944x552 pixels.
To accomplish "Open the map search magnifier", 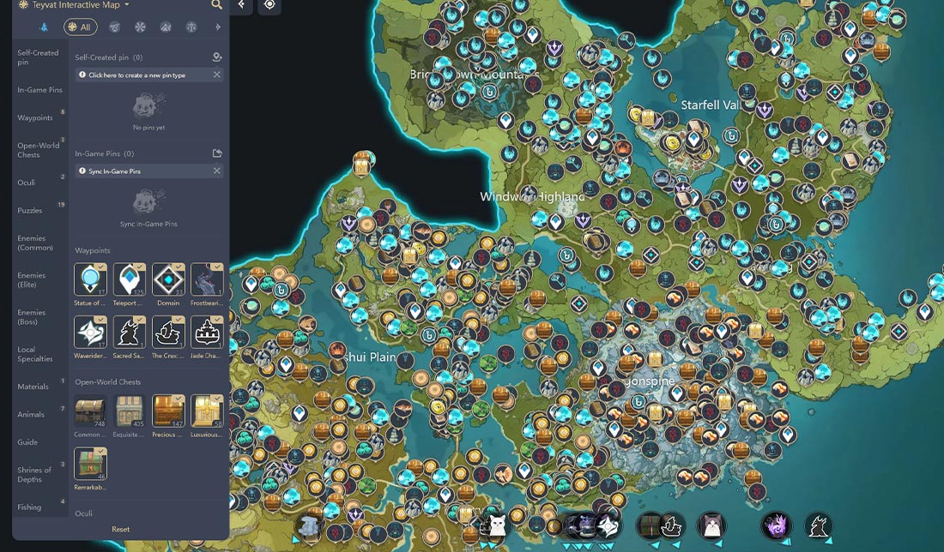I will click(x=217, y=5).
